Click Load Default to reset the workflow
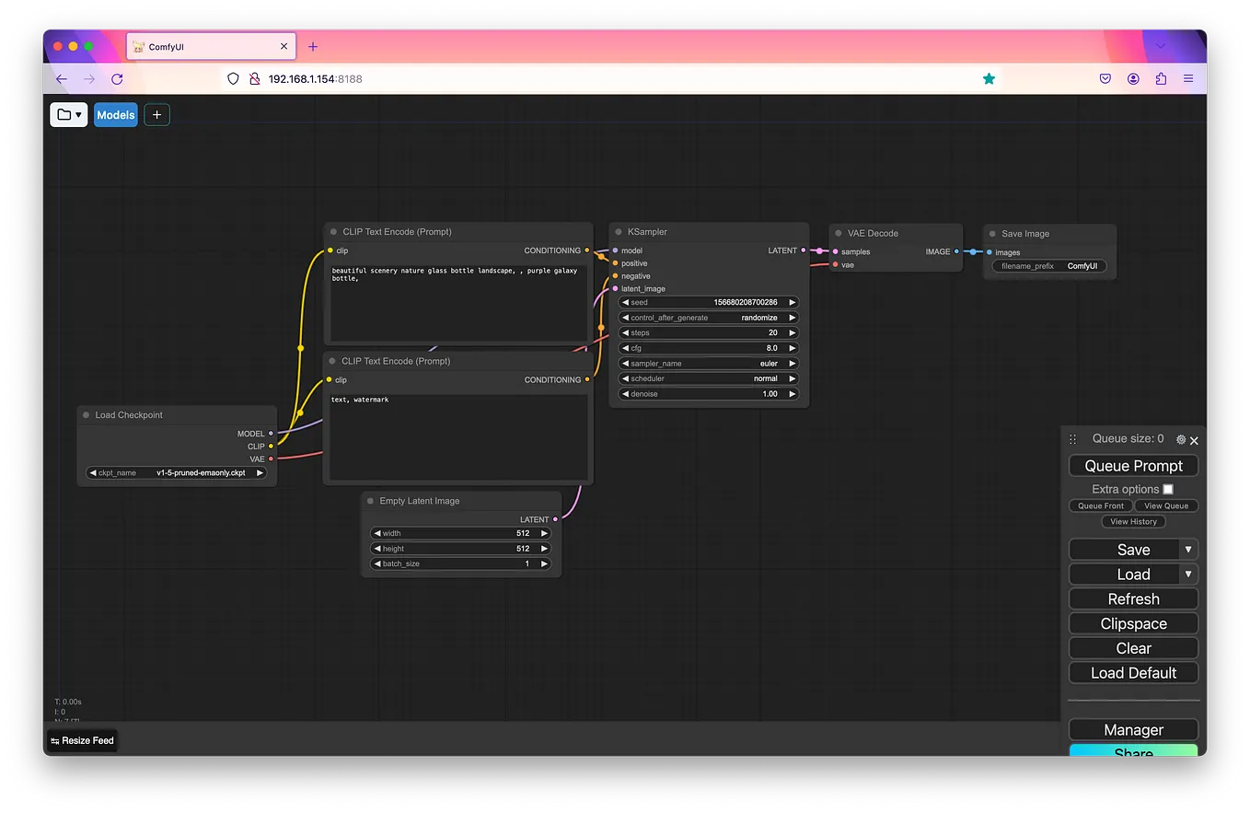Image resolution: width=1250 pixels, height=813 pixels. [1133, 672]
